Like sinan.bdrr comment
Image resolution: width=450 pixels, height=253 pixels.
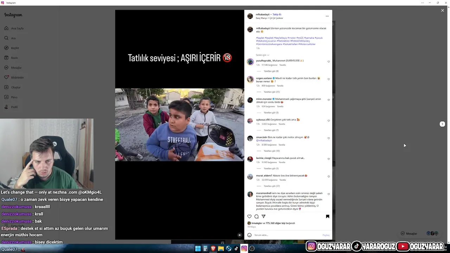pos(329,138)
